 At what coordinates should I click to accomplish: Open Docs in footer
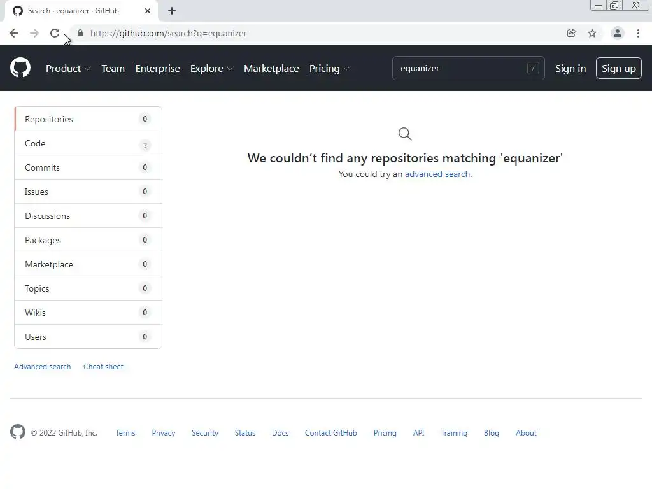click(280, 433)
